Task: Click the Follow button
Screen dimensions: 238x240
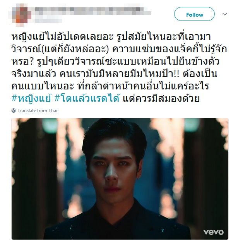Action: point(194,14)
